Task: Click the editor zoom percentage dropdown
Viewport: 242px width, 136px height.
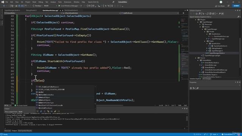Action: [x=7, y=105]
